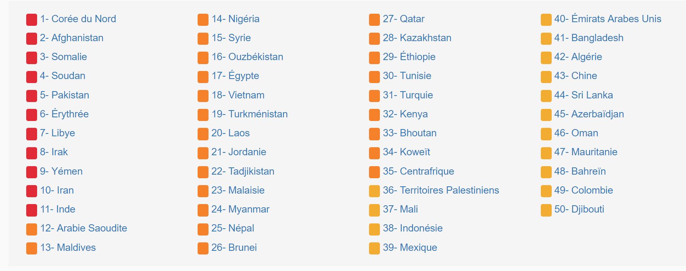Select the Azerbaïdjan entry

coord(589,114)
